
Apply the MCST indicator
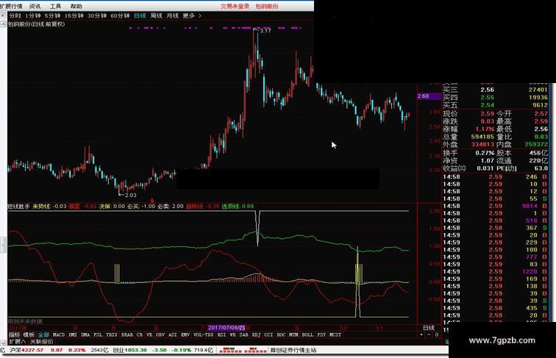pos(335,334)
